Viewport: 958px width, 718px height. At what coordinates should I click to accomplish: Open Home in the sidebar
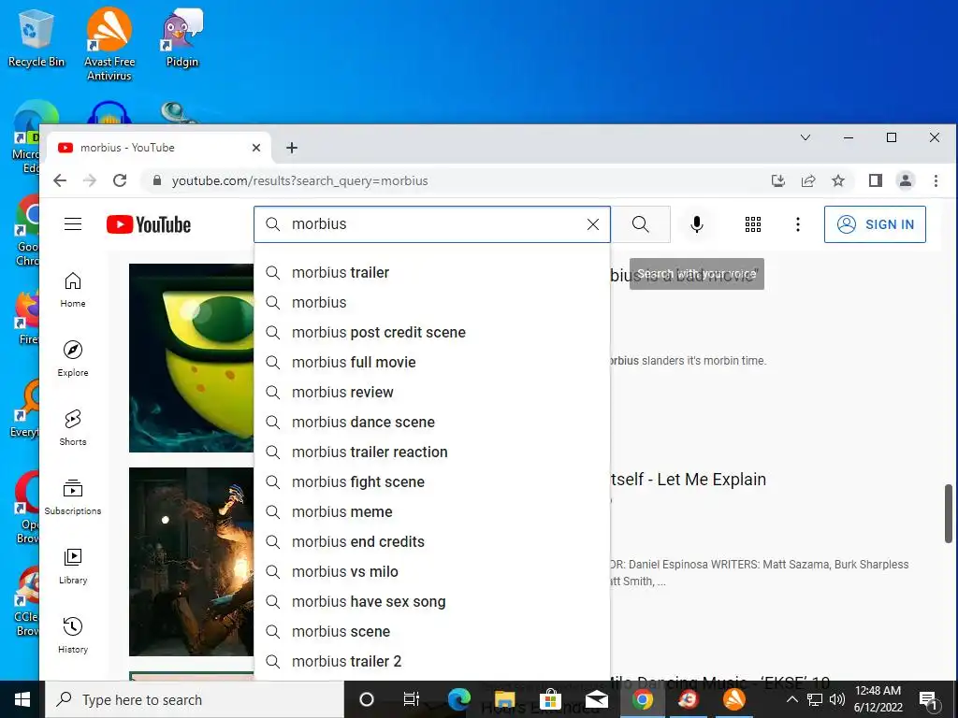[x=73, y=290]
